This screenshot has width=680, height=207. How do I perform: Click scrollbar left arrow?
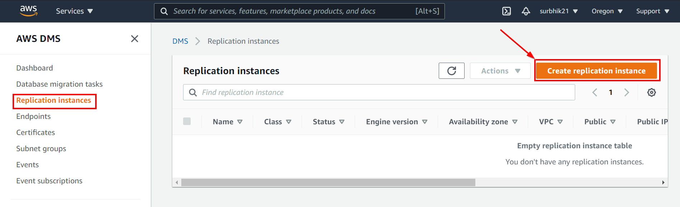point(177,183)
